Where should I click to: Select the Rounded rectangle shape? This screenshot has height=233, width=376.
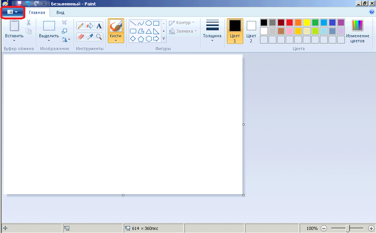point(133,31)
